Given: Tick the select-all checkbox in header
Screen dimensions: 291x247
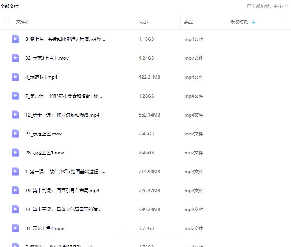Looking at the screenshot, I should tap(6, 22).
